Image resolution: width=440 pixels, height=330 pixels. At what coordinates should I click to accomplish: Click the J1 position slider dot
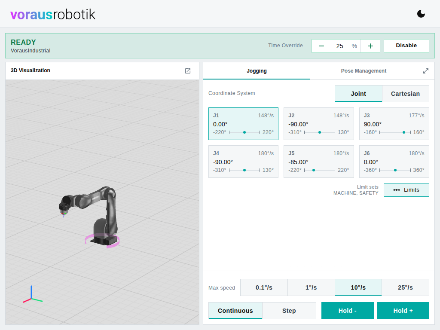click(244, 132)
